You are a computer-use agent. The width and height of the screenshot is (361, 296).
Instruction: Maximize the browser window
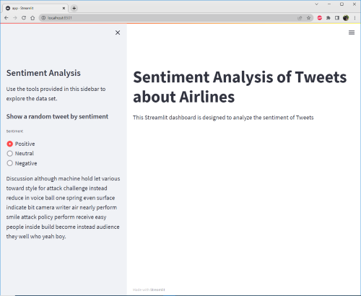pyautogui.click(x=342, y=4)
